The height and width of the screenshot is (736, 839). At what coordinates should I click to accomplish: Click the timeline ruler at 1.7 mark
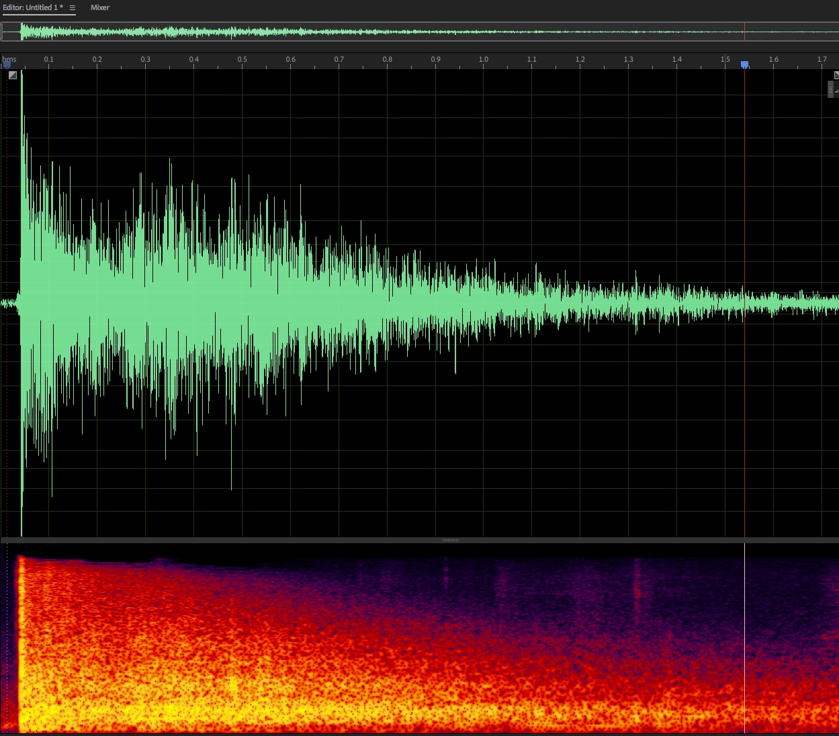[822, 60]
